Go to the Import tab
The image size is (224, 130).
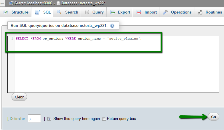tap(146, 12)
